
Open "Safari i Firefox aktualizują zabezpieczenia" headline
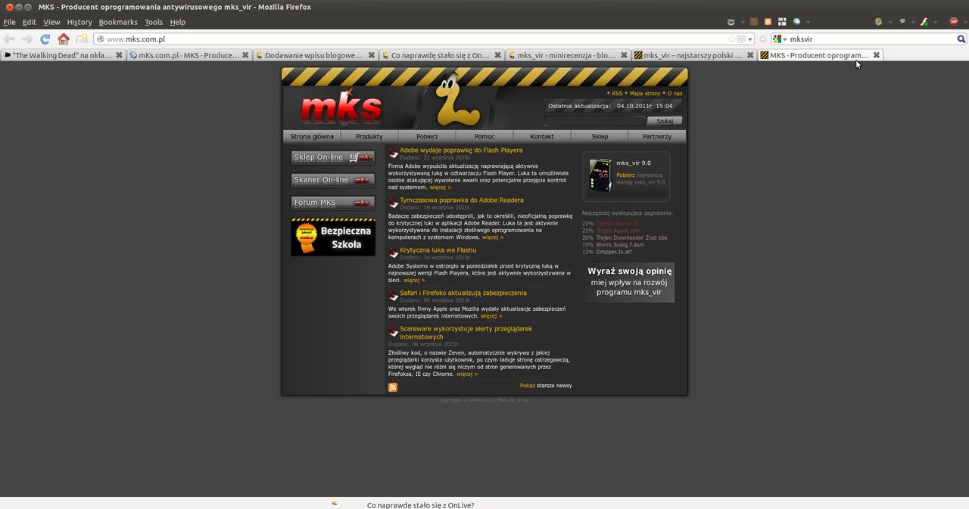click(463, 293)
